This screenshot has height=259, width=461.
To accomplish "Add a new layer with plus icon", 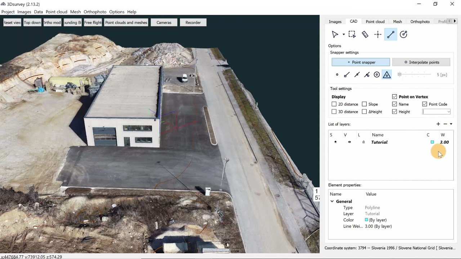I will tap(438, 124).
